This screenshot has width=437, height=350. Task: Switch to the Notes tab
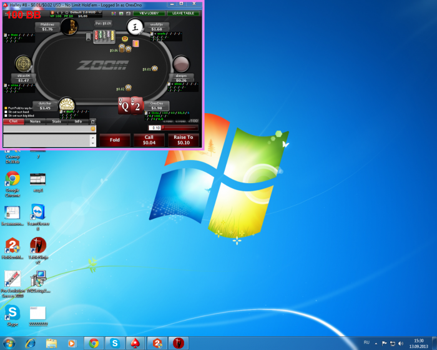click(35, 121)
